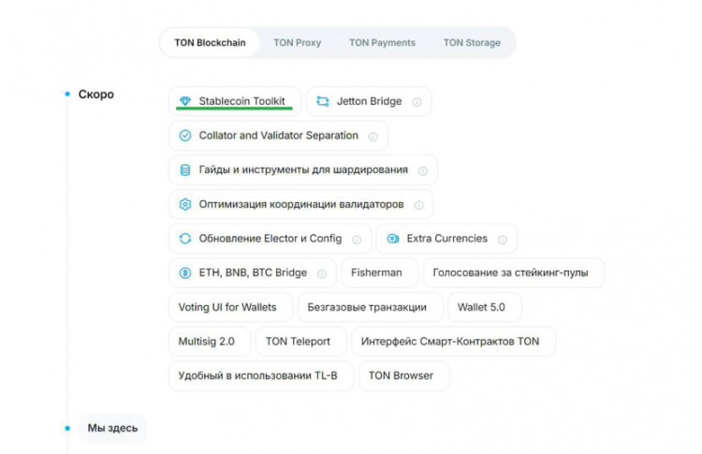
Task: Show info for Extra Currencies
Action: click(503, 240)
